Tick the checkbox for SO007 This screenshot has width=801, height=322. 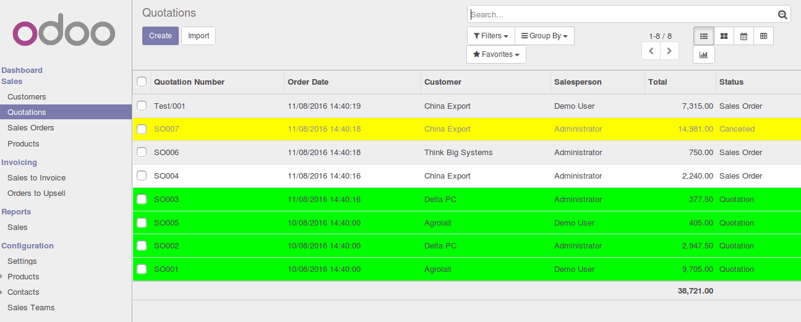click(x=142, y=129)
